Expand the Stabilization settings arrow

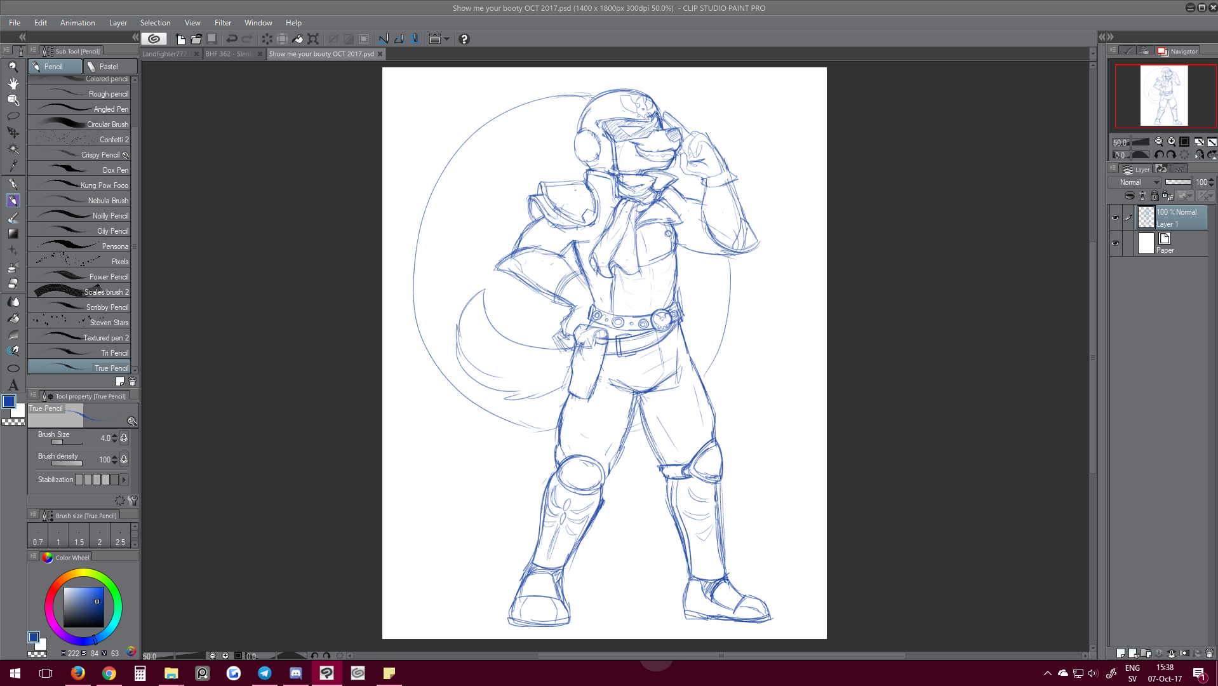[124, 480]
